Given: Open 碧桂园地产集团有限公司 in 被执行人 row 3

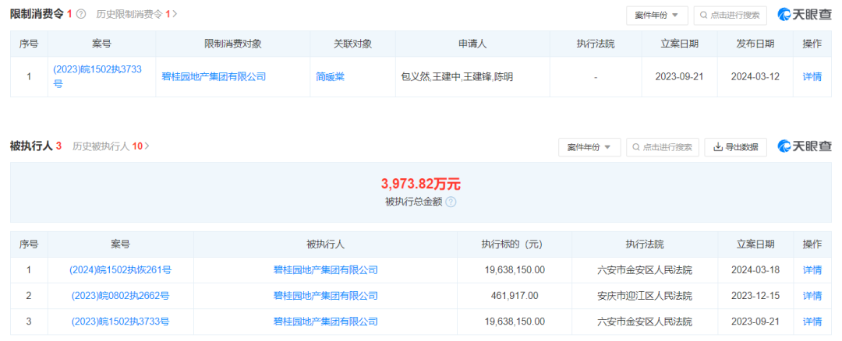Looking at the screenshot, I should click(x=325, y=322).
